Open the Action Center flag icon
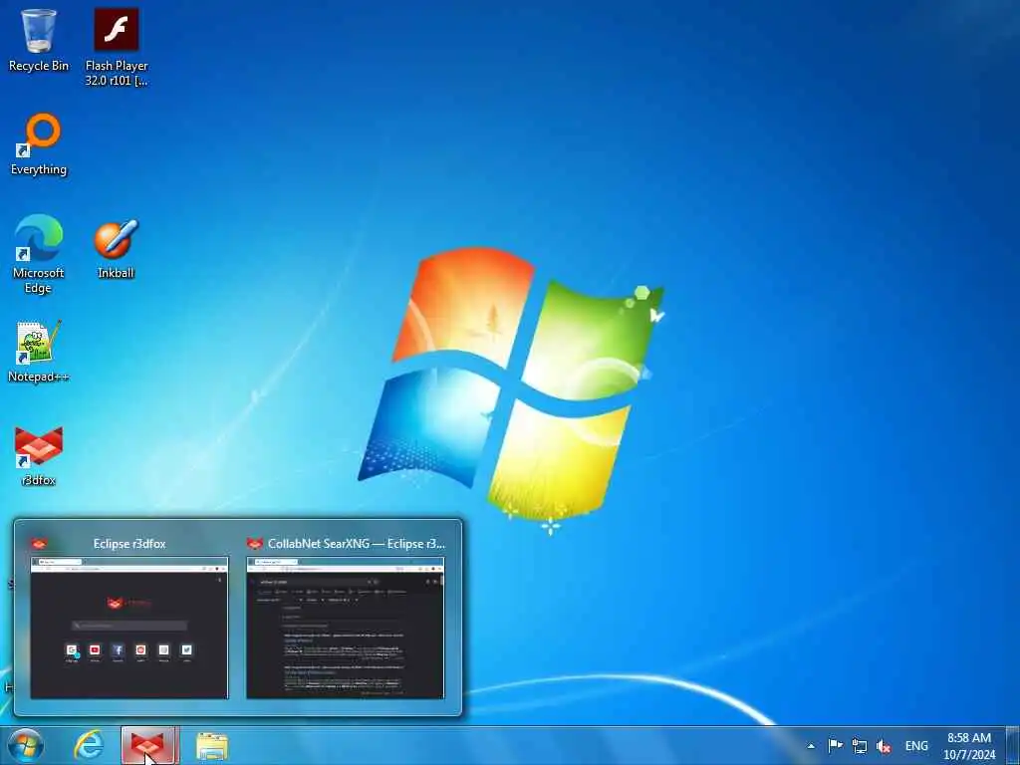This screenshot has width=1020, height=765. (836, 745)
